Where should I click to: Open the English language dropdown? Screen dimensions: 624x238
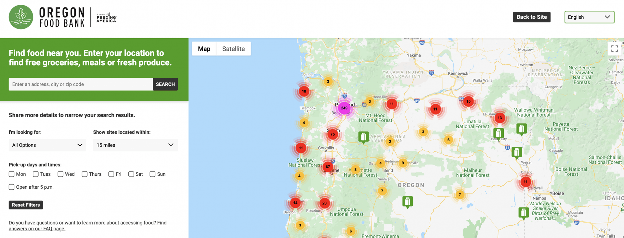589,17
